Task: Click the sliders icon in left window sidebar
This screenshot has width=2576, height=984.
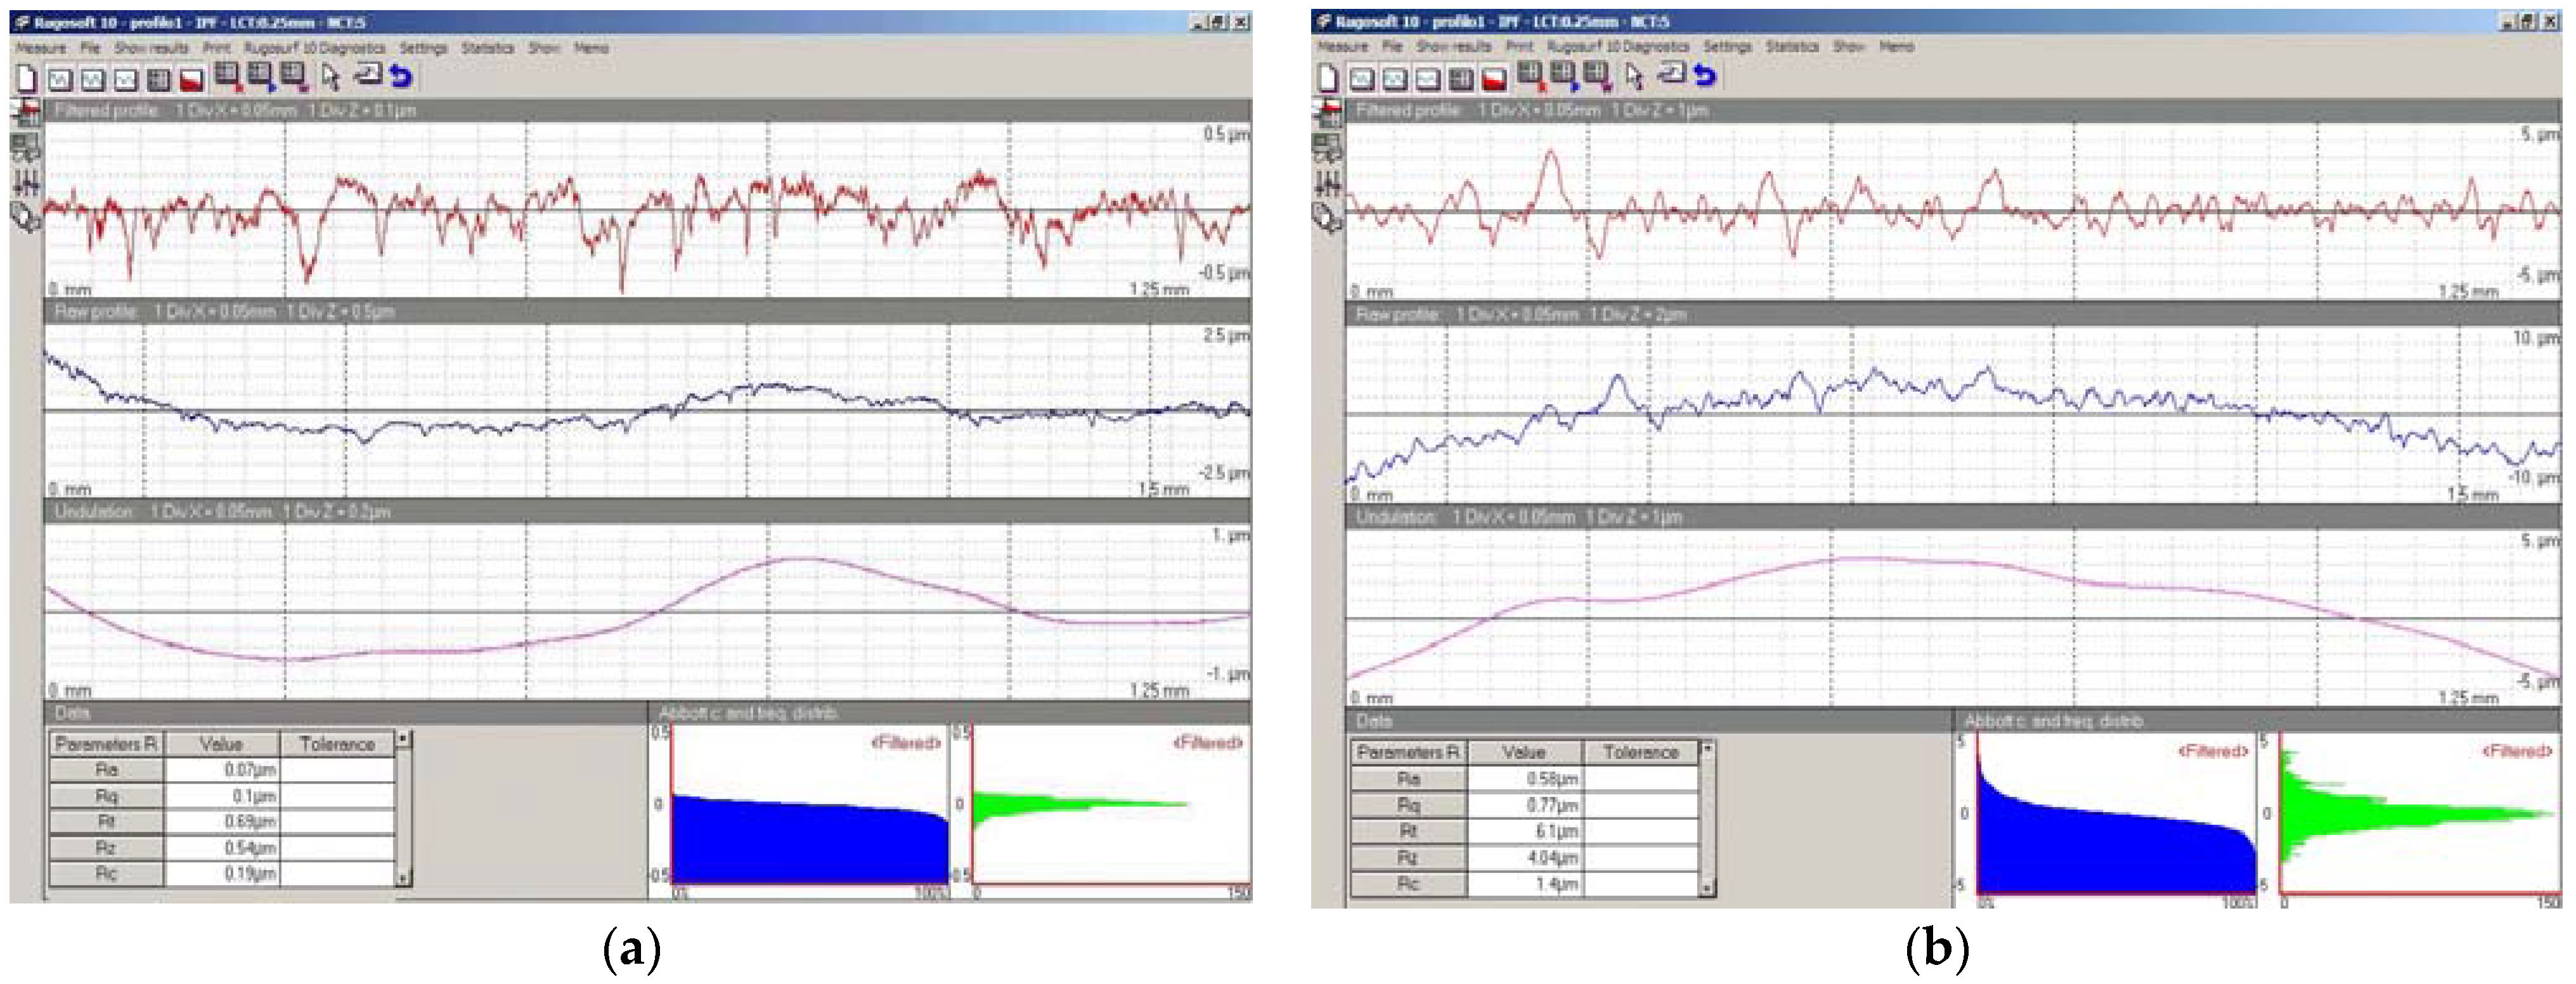Action: coord(26,182)
